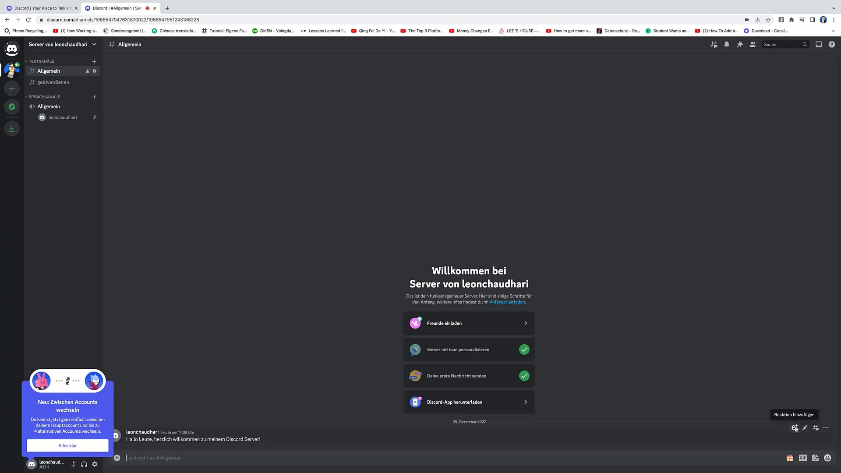Invite people to Allgemein text channel icon
Viewport: 841px width, 473px height.
(88, 71)
